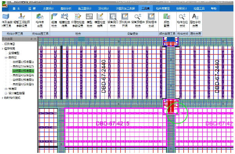Screen dimensions: 235x154
Task: Open the 整体分析 ribbon tab
Action: (66, 9)
